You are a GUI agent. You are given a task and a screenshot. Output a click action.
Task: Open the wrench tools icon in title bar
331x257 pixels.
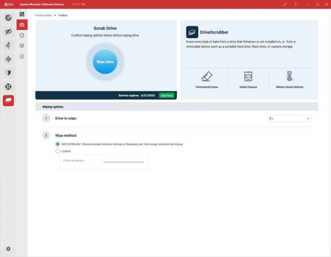pyautogui.click(x=285, y=4)
